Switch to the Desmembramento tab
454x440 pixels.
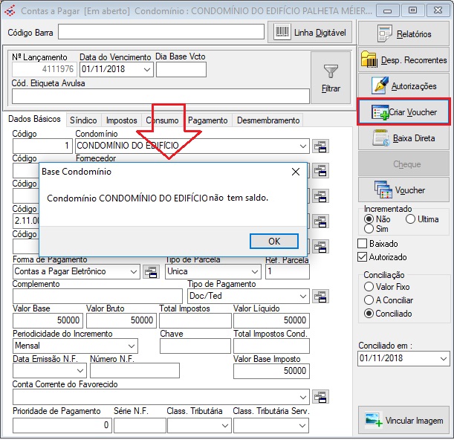coord(268,120)
